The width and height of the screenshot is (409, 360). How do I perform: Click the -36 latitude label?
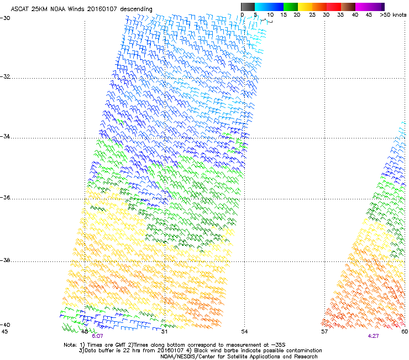pos(5,197)
